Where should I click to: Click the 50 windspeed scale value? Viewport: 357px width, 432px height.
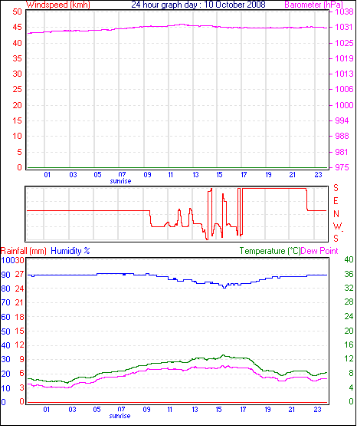pyautogui.click(x=17, y=12)
